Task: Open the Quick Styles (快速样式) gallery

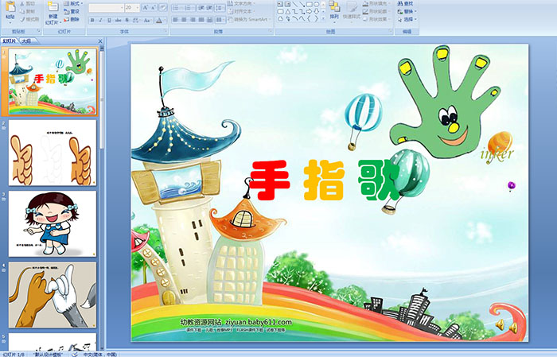Action: tap(352, 10)
